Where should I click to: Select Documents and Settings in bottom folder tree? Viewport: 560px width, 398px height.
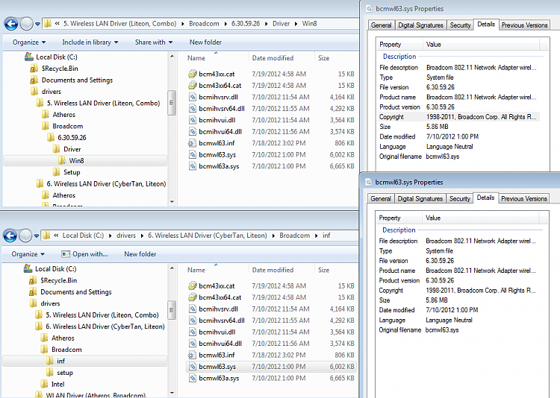76,291
